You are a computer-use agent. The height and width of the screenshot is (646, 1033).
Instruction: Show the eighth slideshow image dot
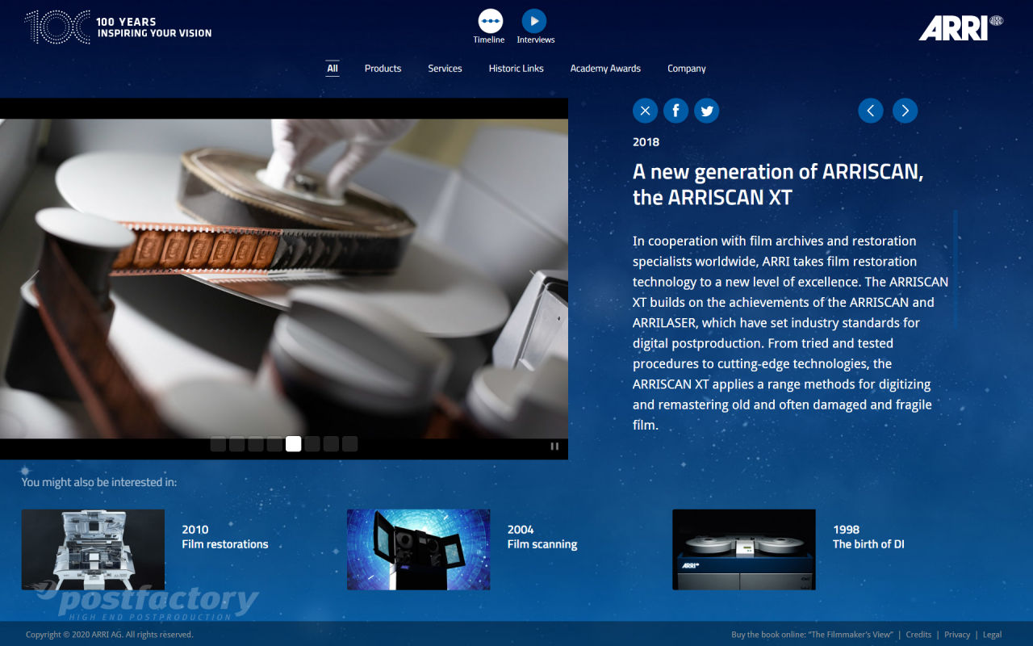349,444
